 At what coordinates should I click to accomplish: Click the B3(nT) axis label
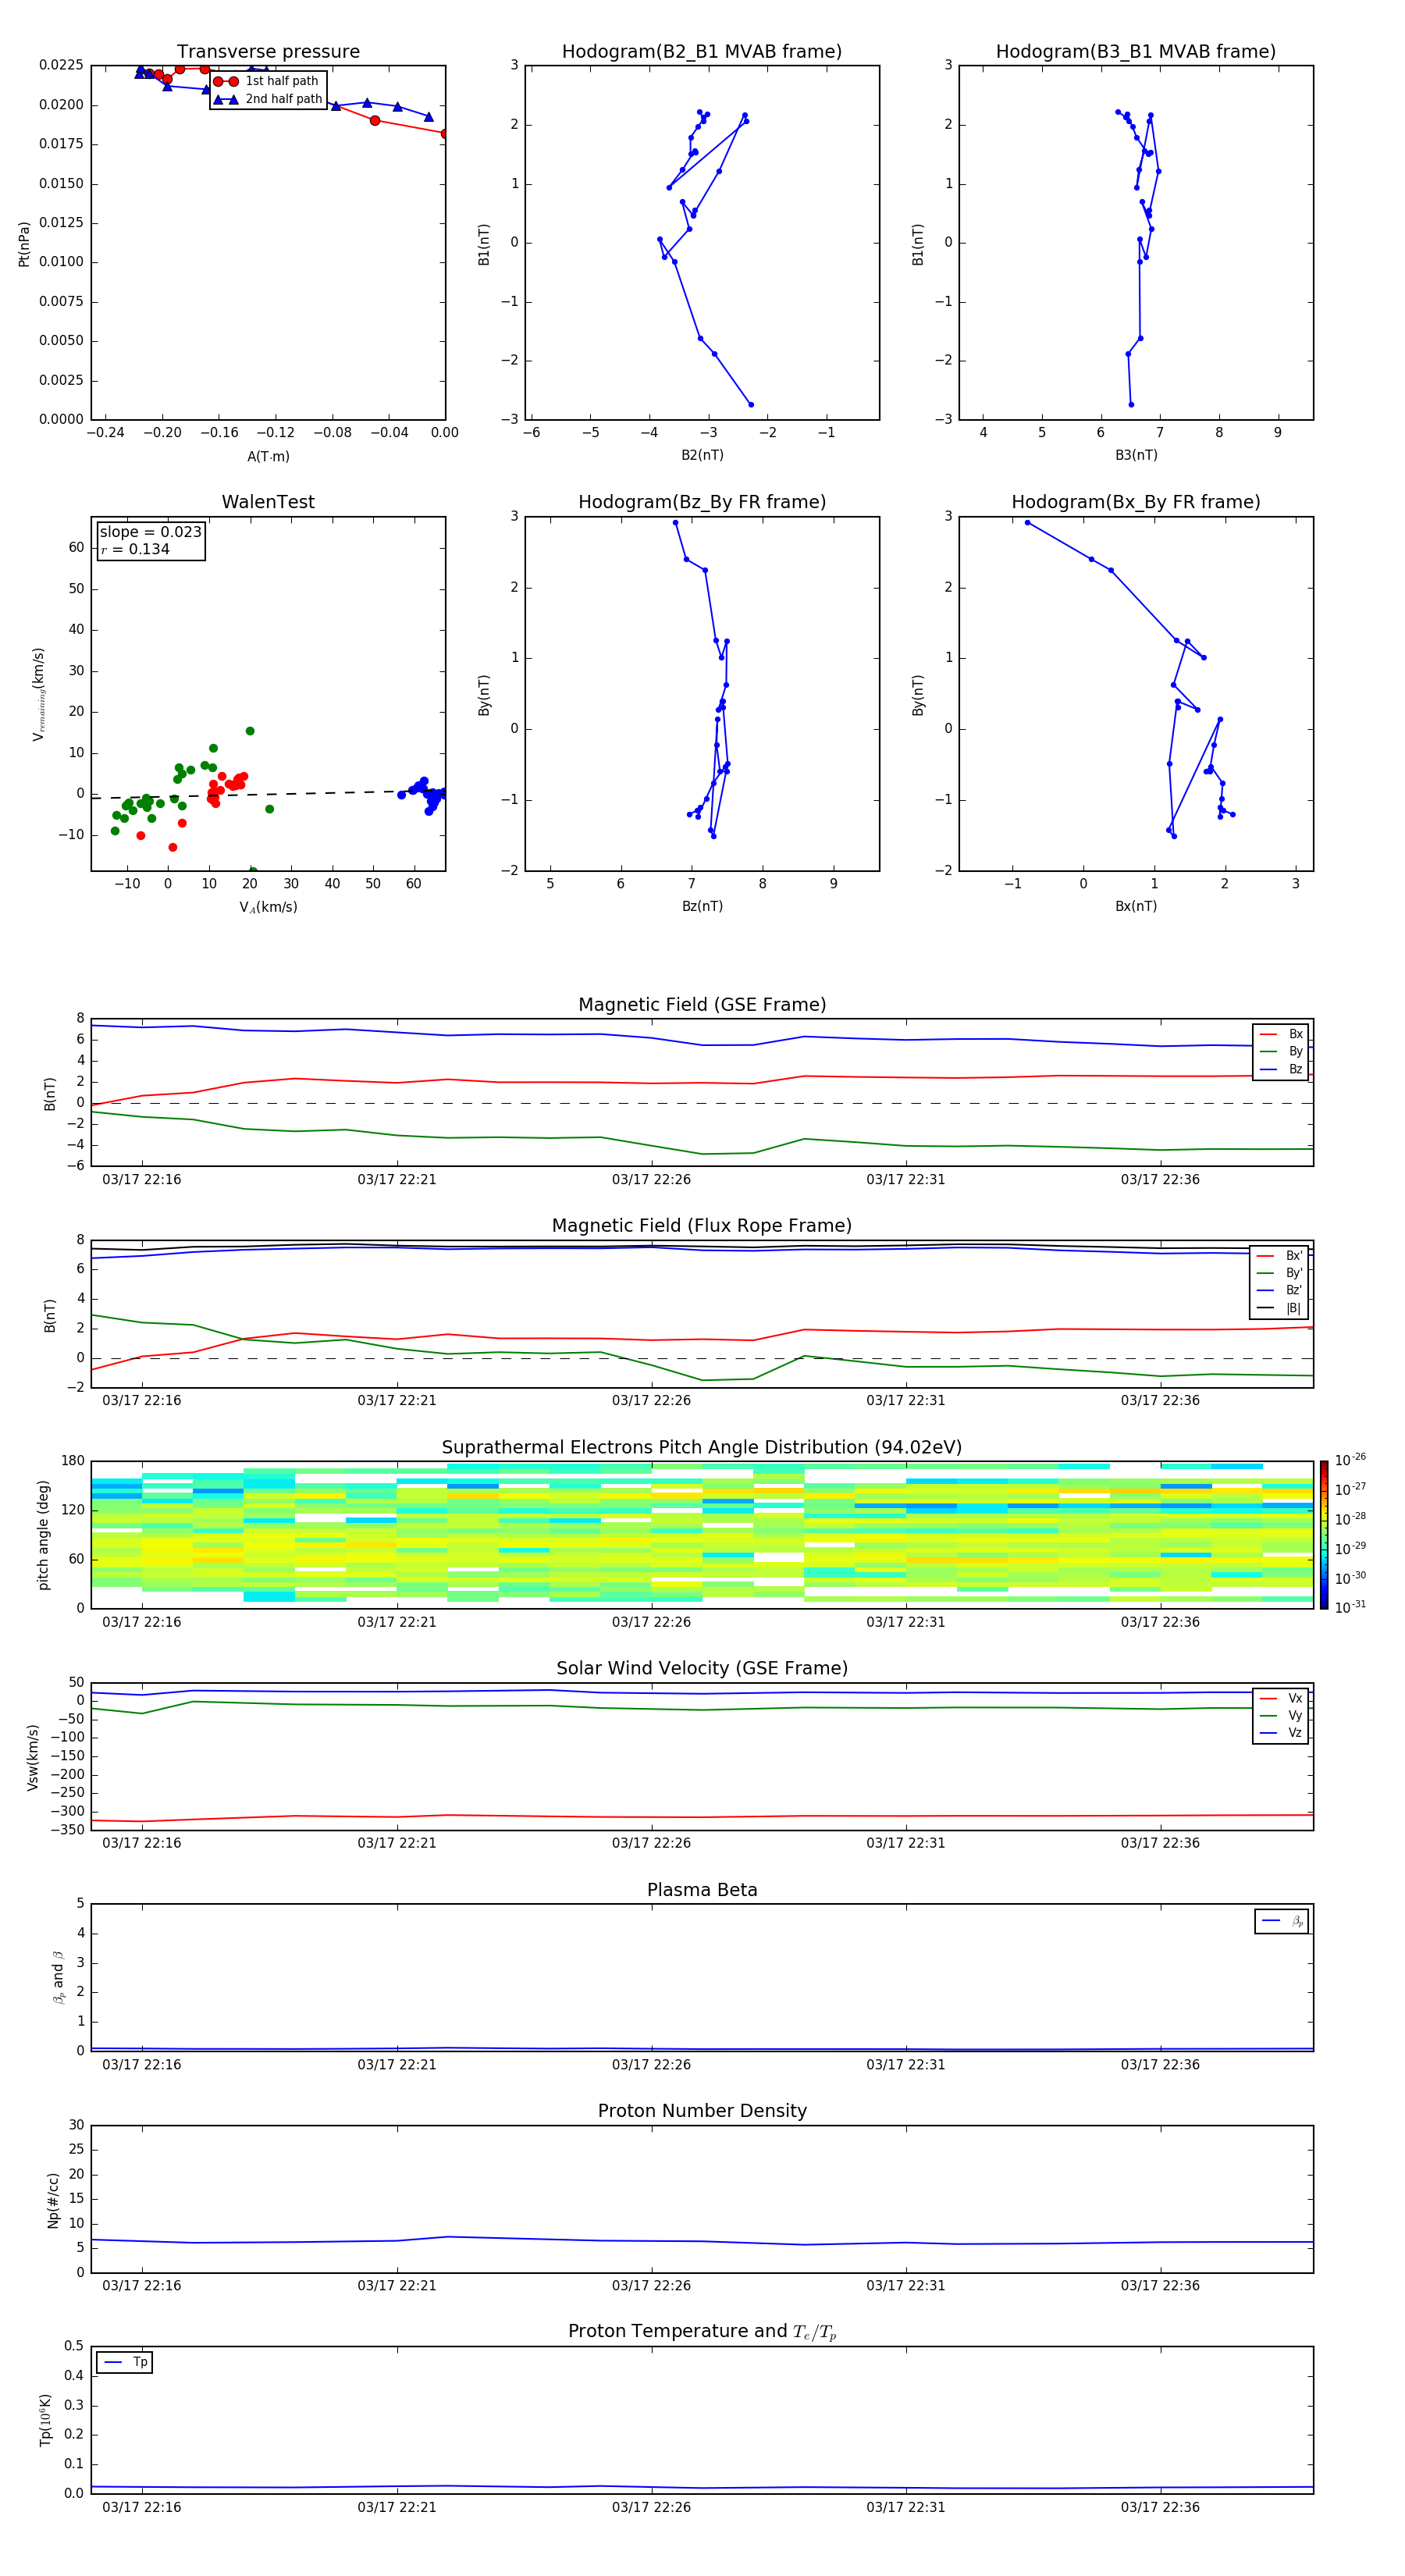[1136, 455]
